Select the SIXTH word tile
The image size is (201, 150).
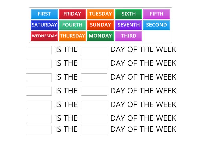click(128, 14)
